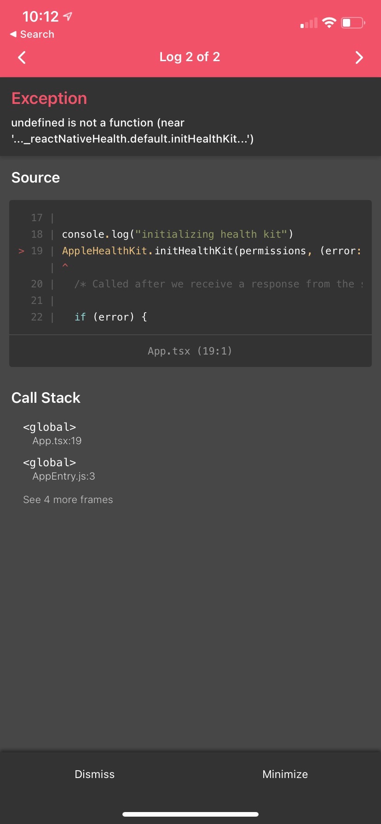The height and width of the screenshot is (824, 381).
Task: Tap the App.tsx (19:1) source footer
Action: tap(190, 350)
